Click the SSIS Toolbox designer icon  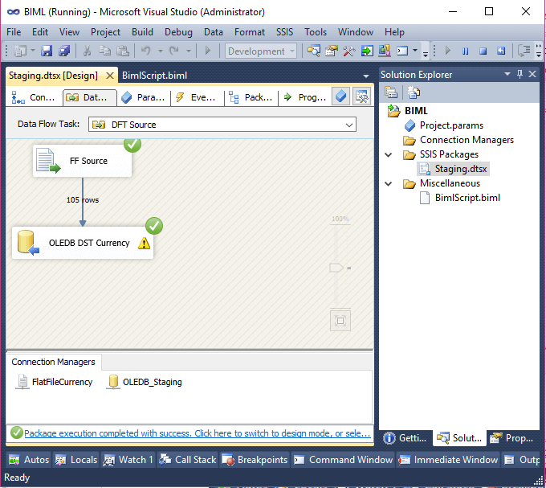pyautogui.click(x=362, y=96)
